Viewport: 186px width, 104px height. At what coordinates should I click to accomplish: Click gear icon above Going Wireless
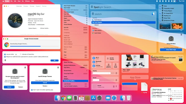(171, 39)
